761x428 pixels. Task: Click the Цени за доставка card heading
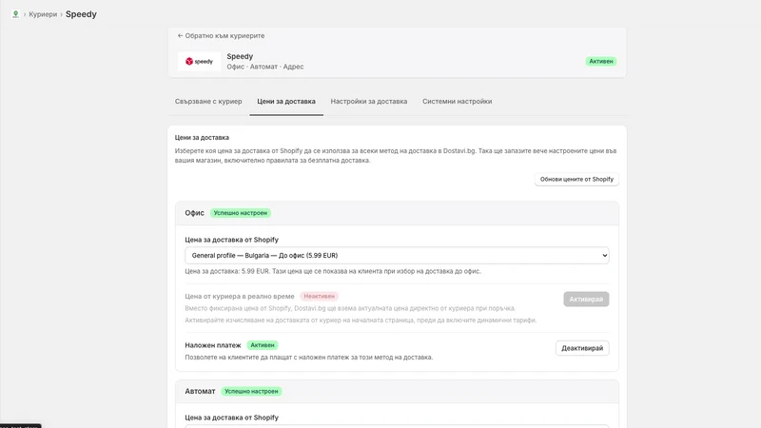point(202,138)
